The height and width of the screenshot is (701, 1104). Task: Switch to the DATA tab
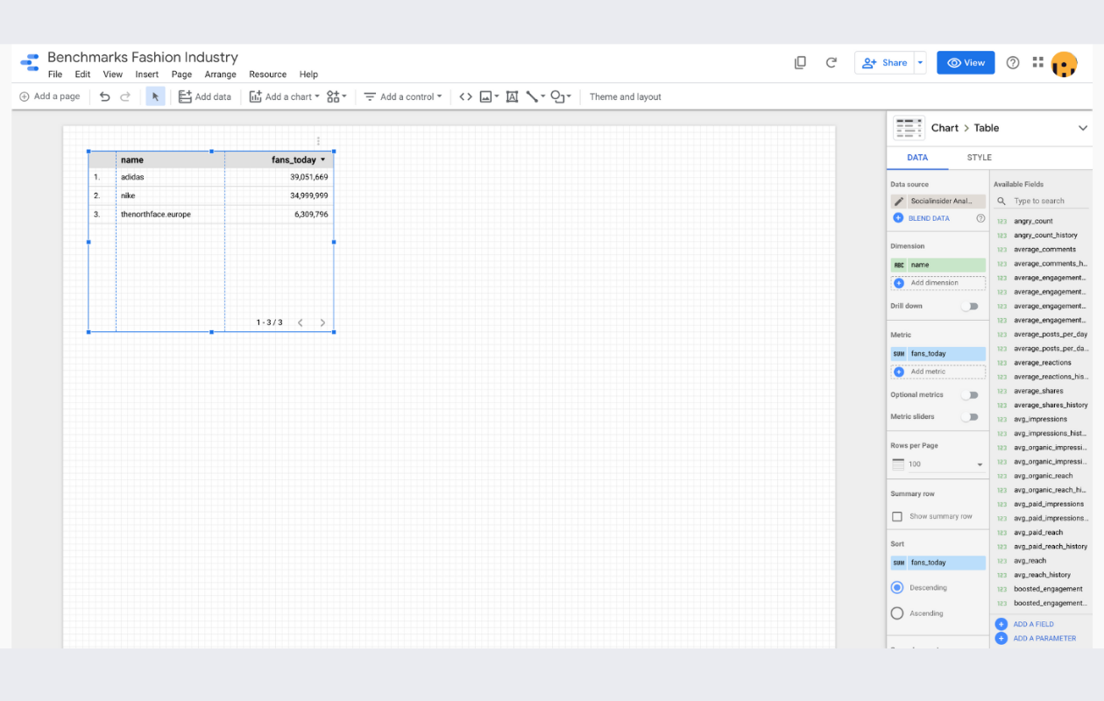tap(917, 158)
